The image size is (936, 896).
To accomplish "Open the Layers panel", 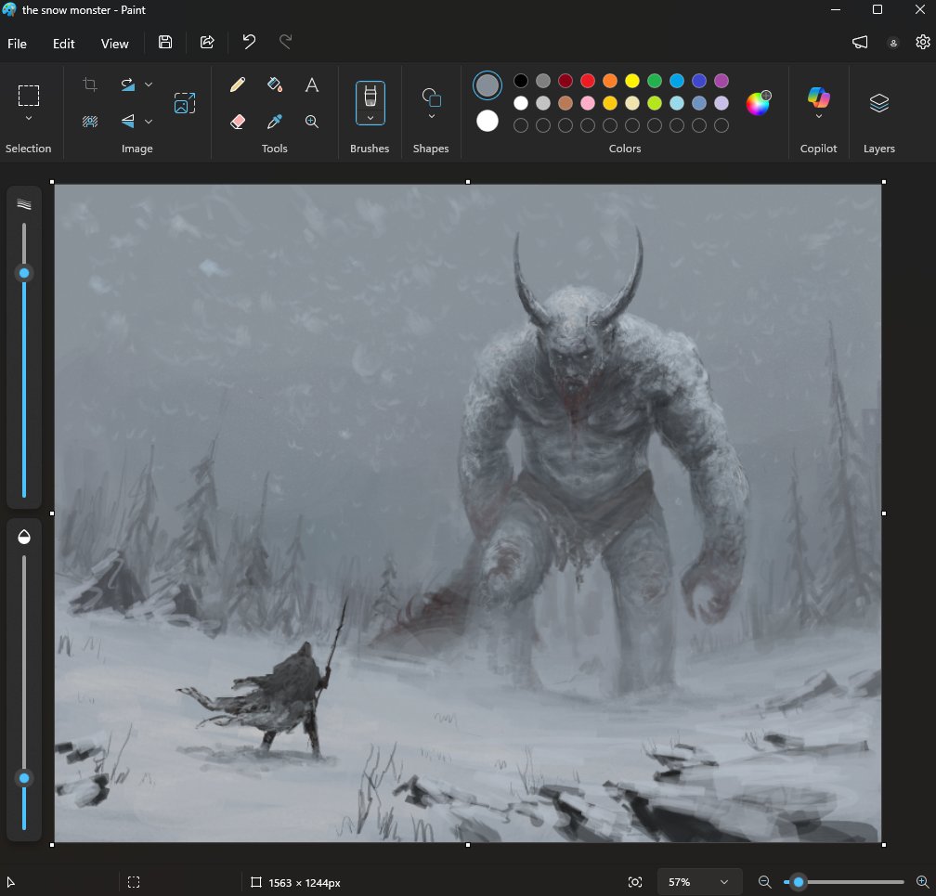I will point(878,103).
